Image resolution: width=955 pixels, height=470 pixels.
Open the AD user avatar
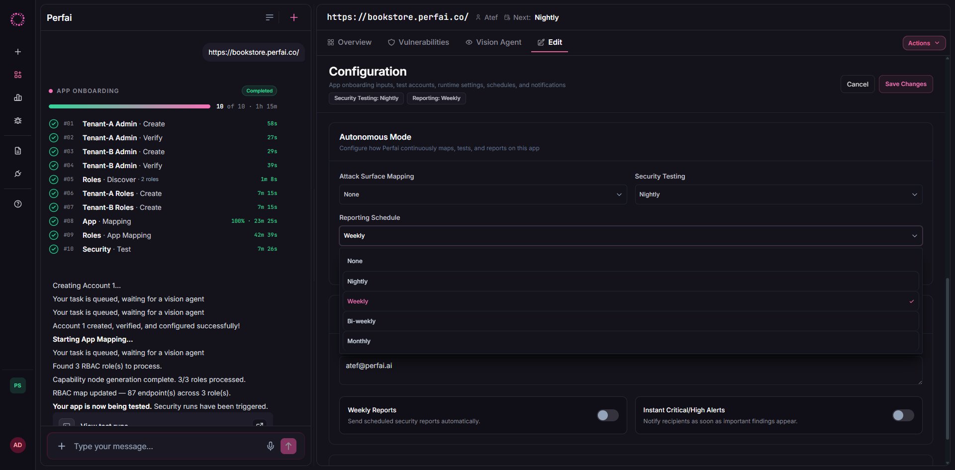[18, 445]
